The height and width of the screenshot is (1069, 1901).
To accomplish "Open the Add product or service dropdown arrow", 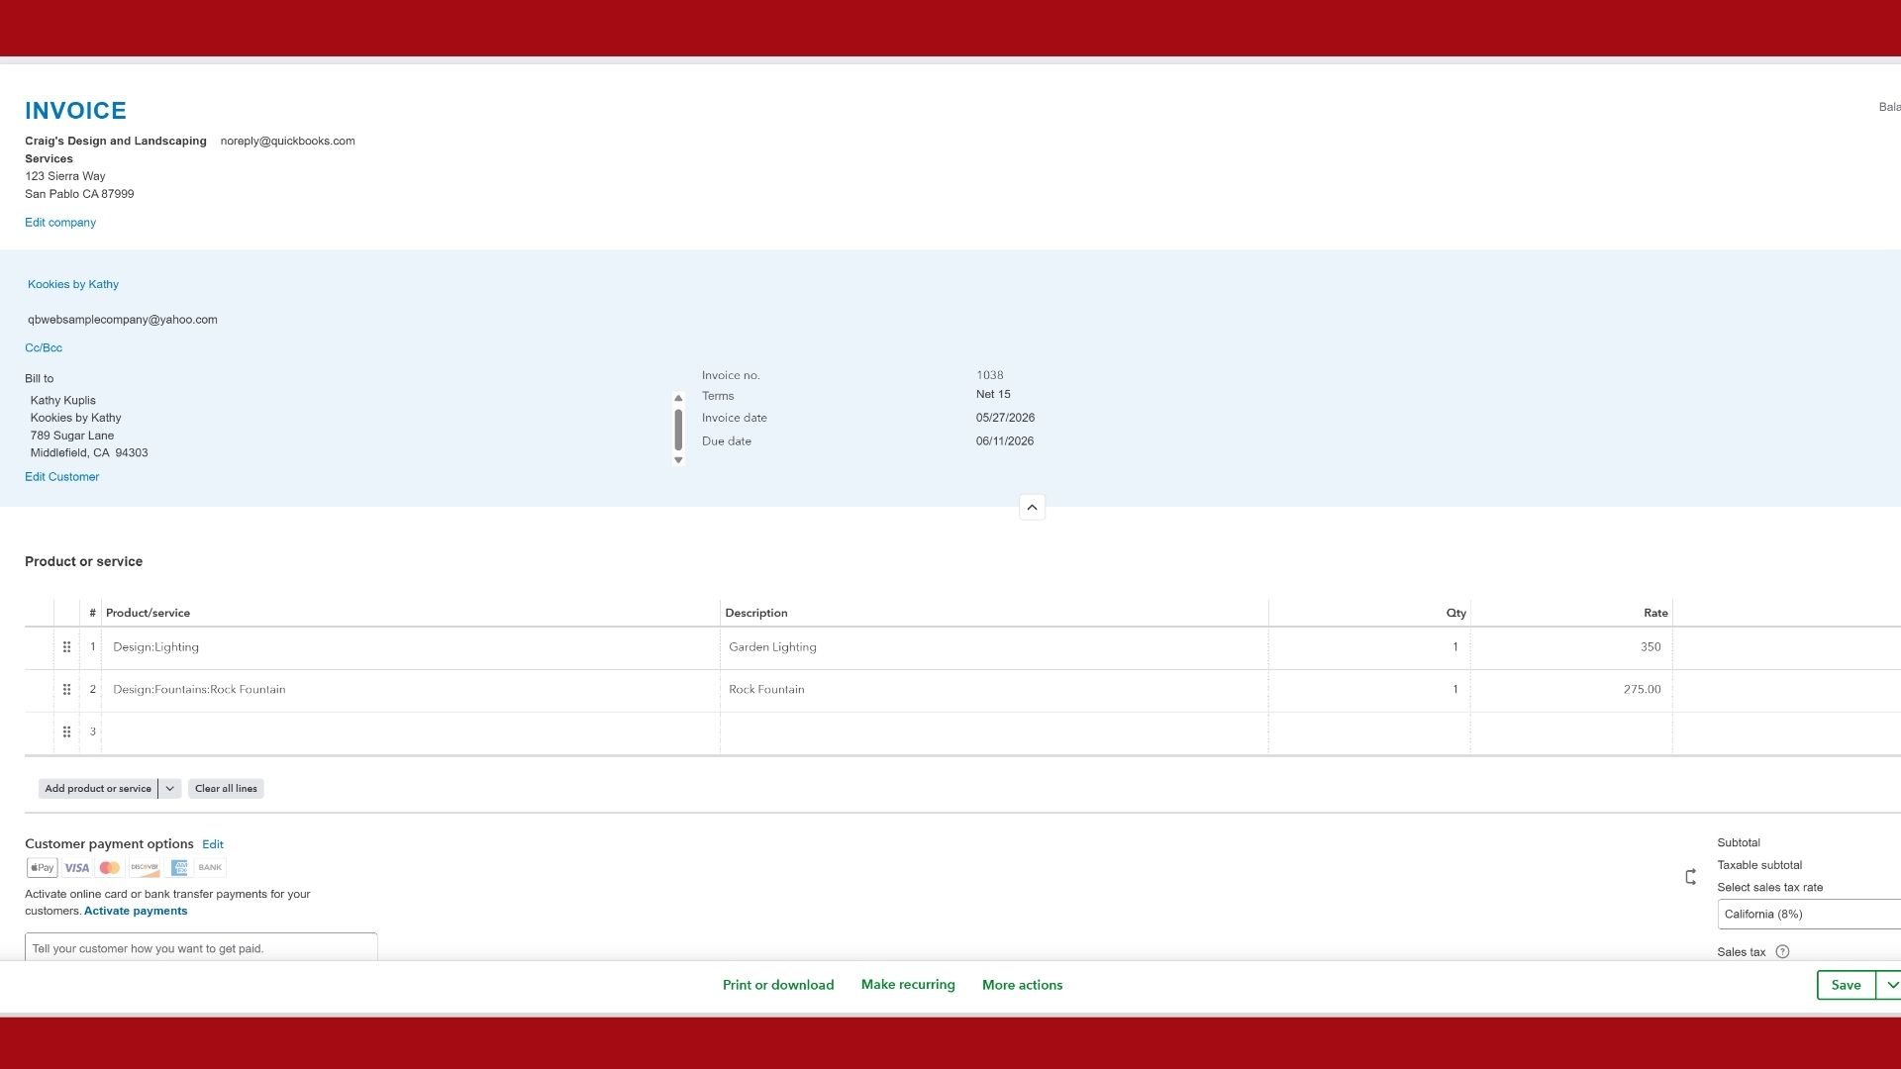I will tap(169, 789).
